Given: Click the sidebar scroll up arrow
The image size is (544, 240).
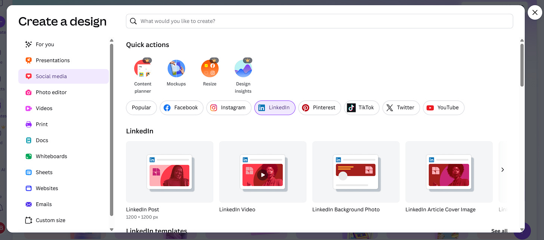Looking at the screenshot, I should point(111,40).
